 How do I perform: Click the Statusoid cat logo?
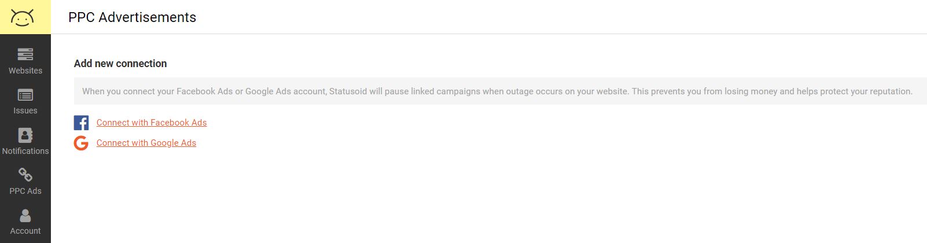[23, 17]
